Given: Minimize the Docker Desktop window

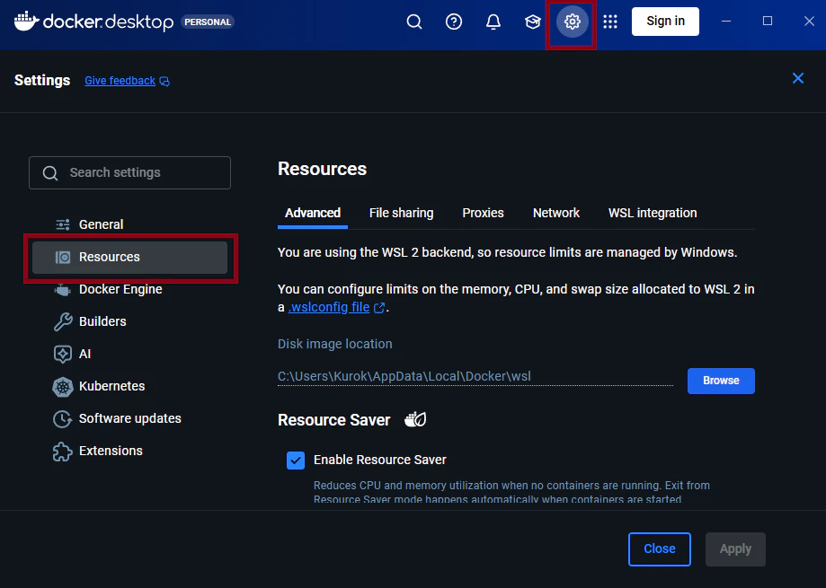Looking at the screenshot, I should tap(726, 21).
